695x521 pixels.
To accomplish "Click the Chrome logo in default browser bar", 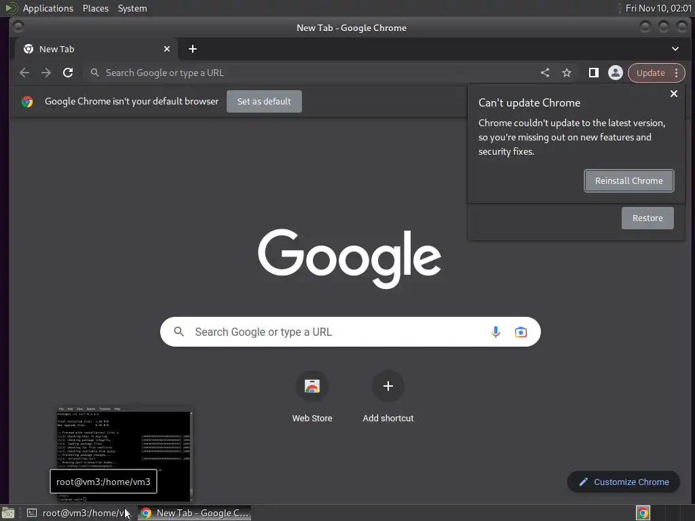I will click(x=27, y=102).
